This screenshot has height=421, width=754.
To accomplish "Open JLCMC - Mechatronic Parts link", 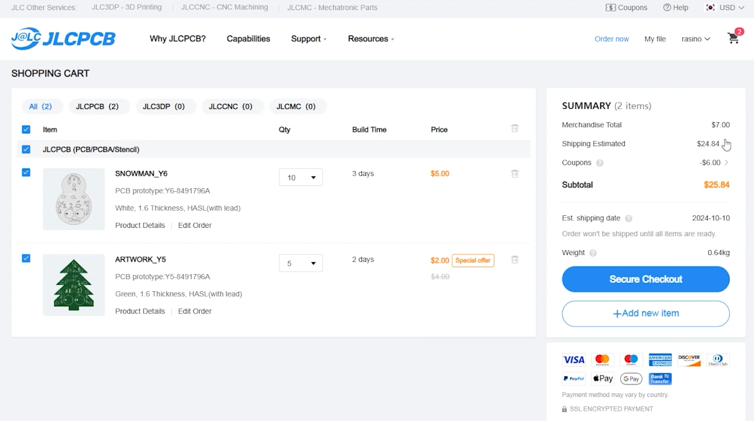I will [x=332, y=7].
